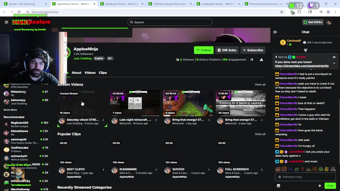Open UndPancake channel in sidebar
Screen dimensions: 340x191
26,149
